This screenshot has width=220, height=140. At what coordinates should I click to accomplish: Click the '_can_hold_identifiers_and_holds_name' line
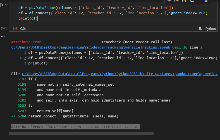point(103,100)
